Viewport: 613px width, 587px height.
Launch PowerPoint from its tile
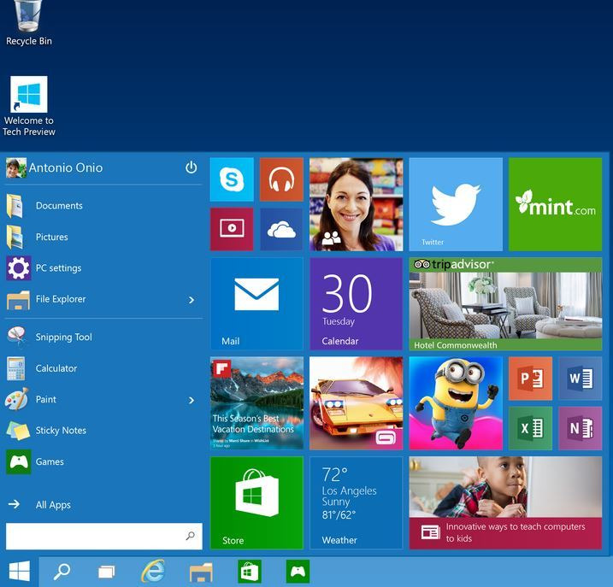pyautogui.click(x=531, y=379)
